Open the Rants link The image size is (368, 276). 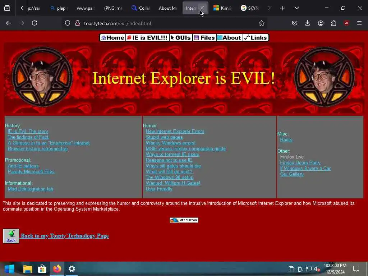286,140
